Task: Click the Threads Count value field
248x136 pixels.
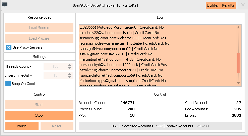Action: tap(56, 66)
